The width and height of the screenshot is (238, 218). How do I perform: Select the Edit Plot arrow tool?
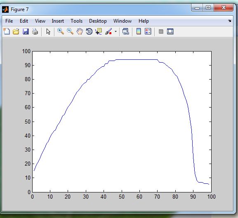48,32
